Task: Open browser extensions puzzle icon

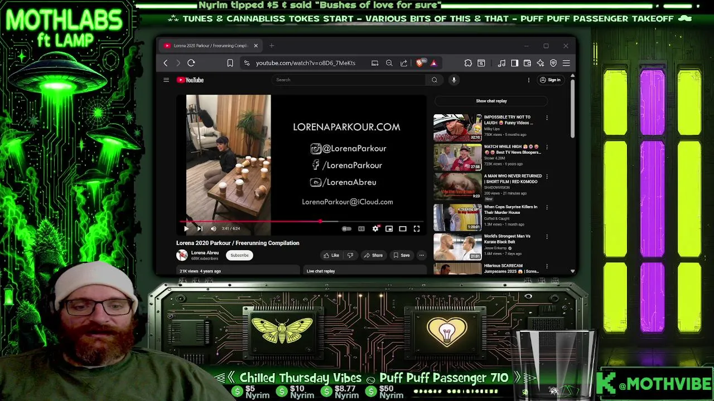Action: pyautogui.click(x=468, y=63)
